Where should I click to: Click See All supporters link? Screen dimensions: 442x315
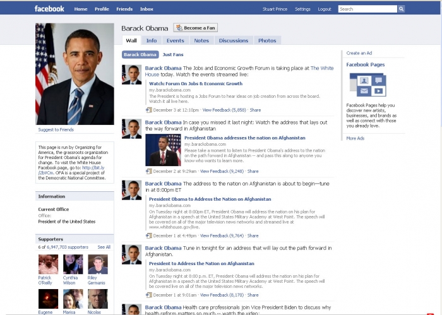[x=104, y=247]
